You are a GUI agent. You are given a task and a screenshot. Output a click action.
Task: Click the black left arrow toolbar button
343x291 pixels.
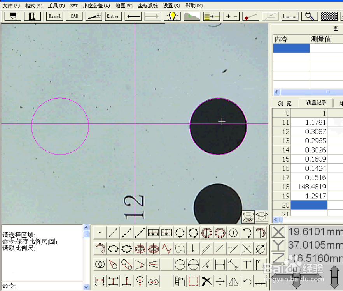pos(133,16)
